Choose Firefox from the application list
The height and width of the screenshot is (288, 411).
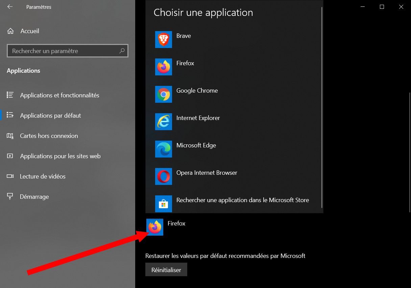pyautogui.click(x=234, y=67)
